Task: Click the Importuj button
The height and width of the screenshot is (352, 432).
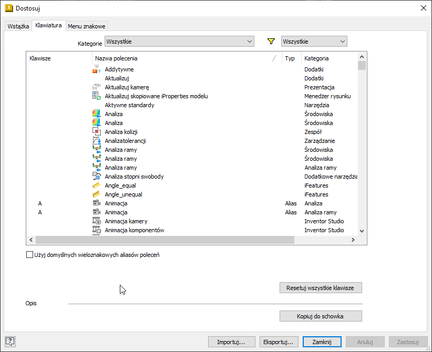Action: 232,341
